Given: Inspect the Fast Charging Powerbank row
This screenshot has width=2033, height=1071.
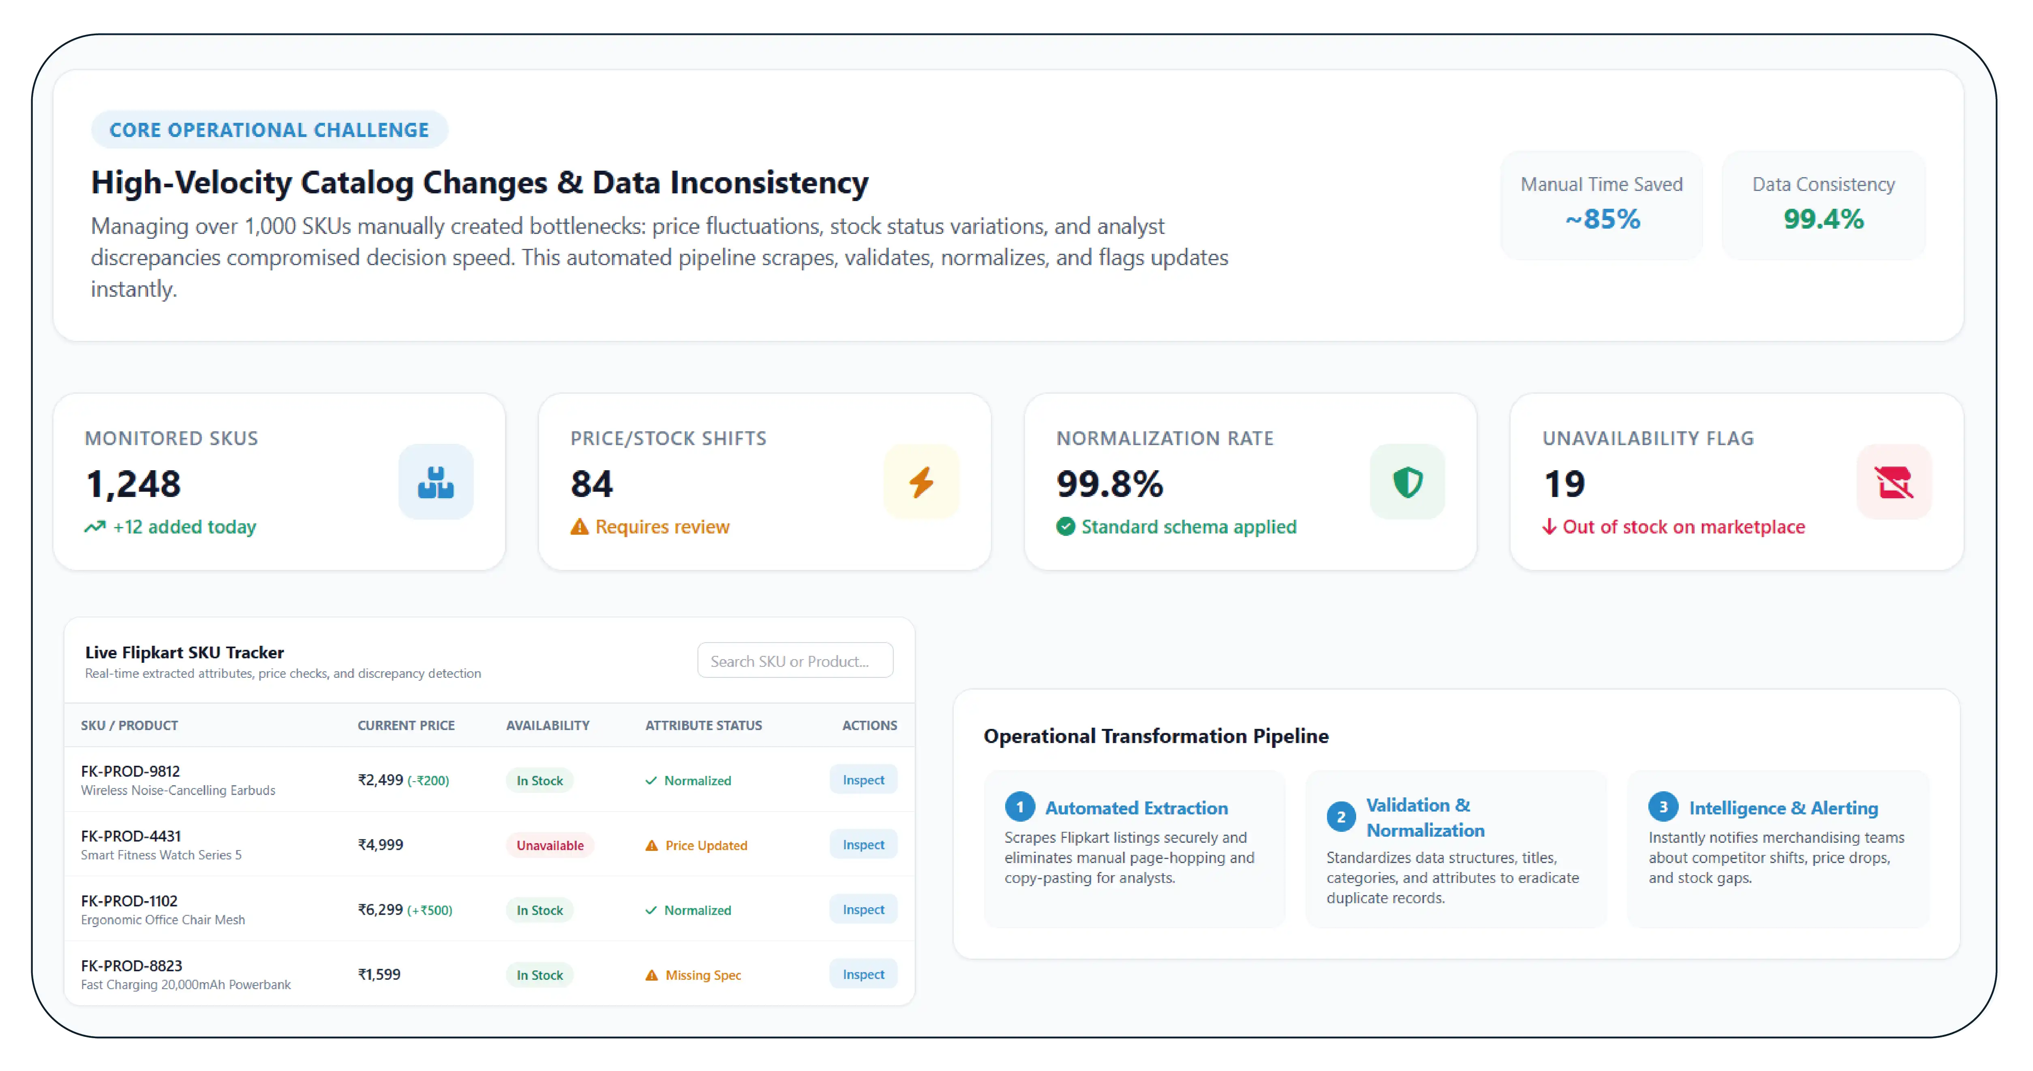Looking at the screenshot, I should tap(863, 974).
